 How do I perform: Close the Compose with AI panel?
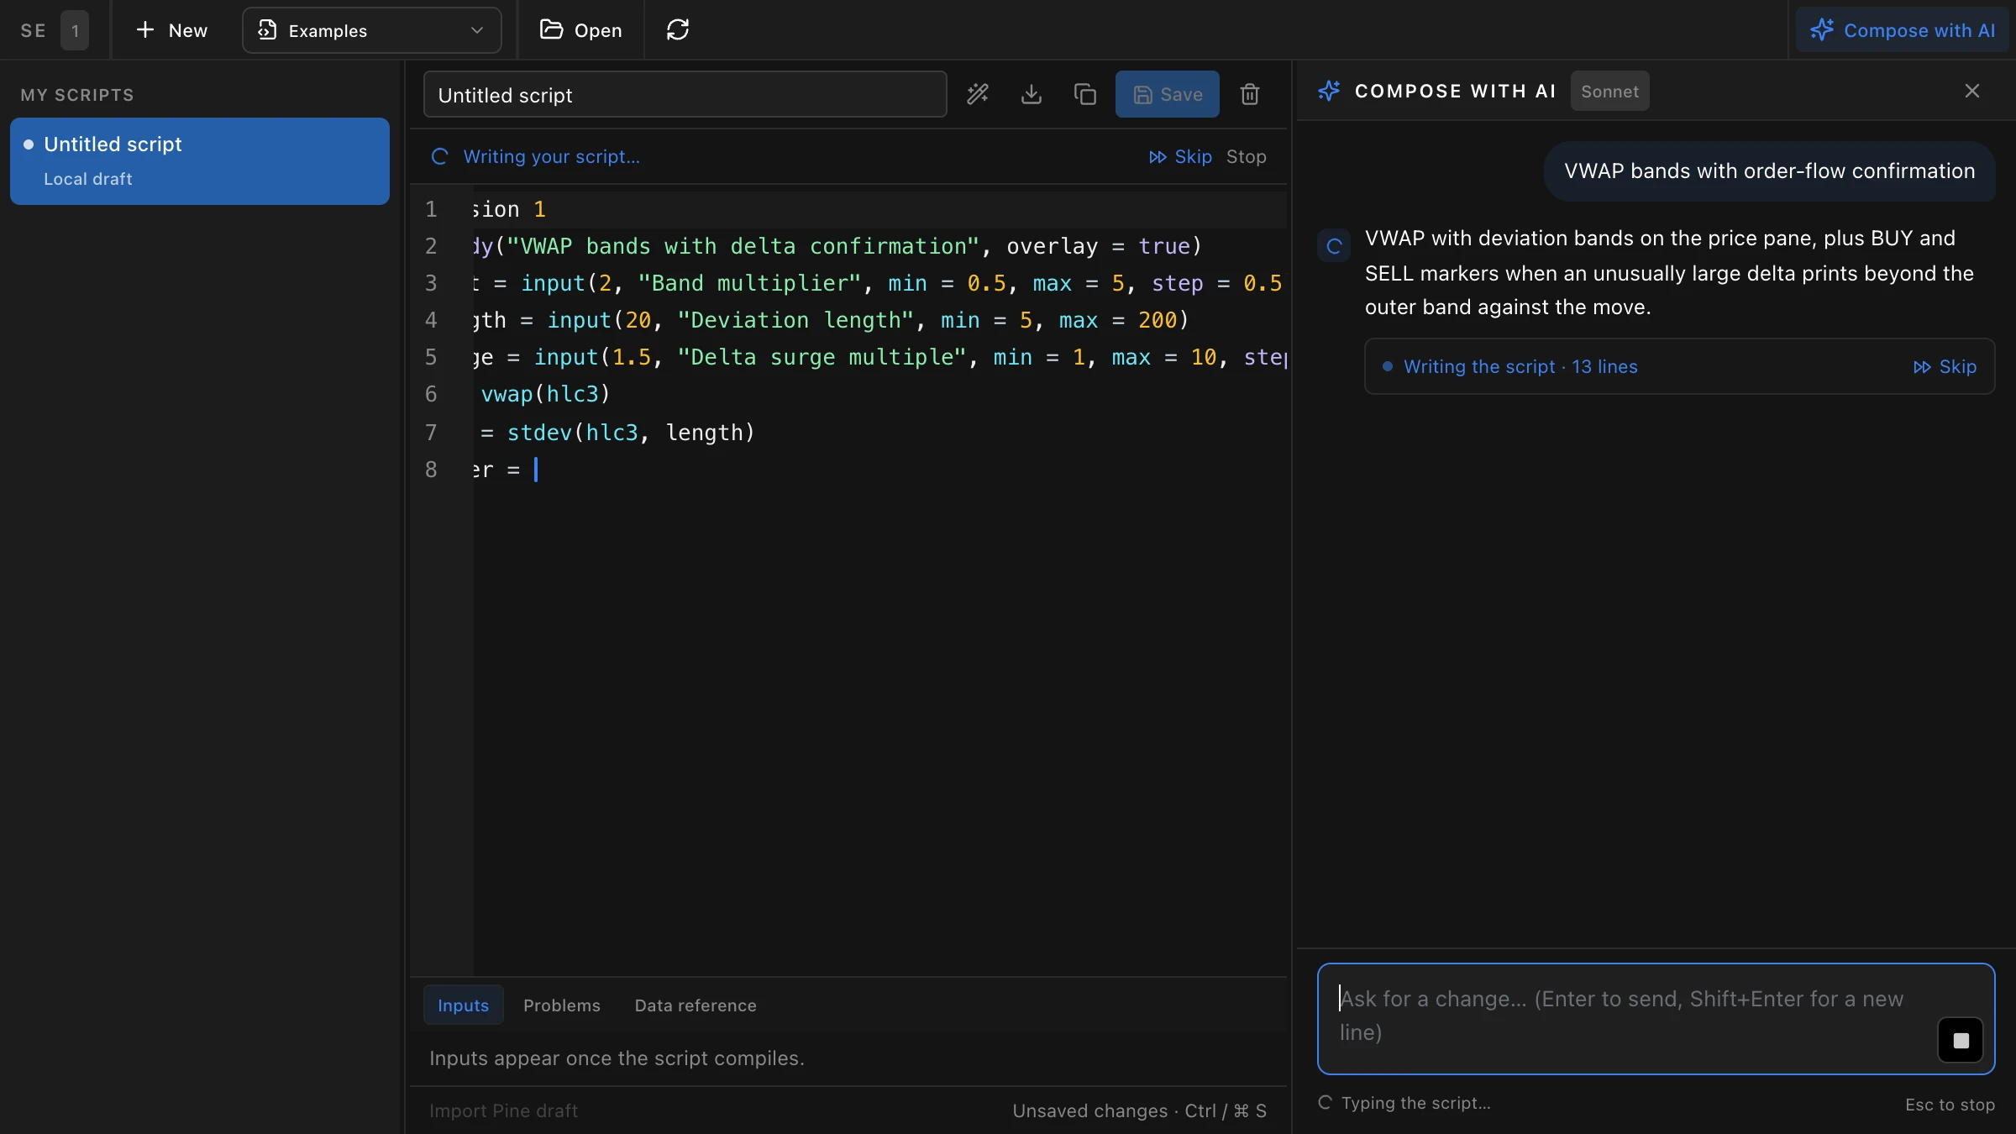click(x=1972, y=91)
